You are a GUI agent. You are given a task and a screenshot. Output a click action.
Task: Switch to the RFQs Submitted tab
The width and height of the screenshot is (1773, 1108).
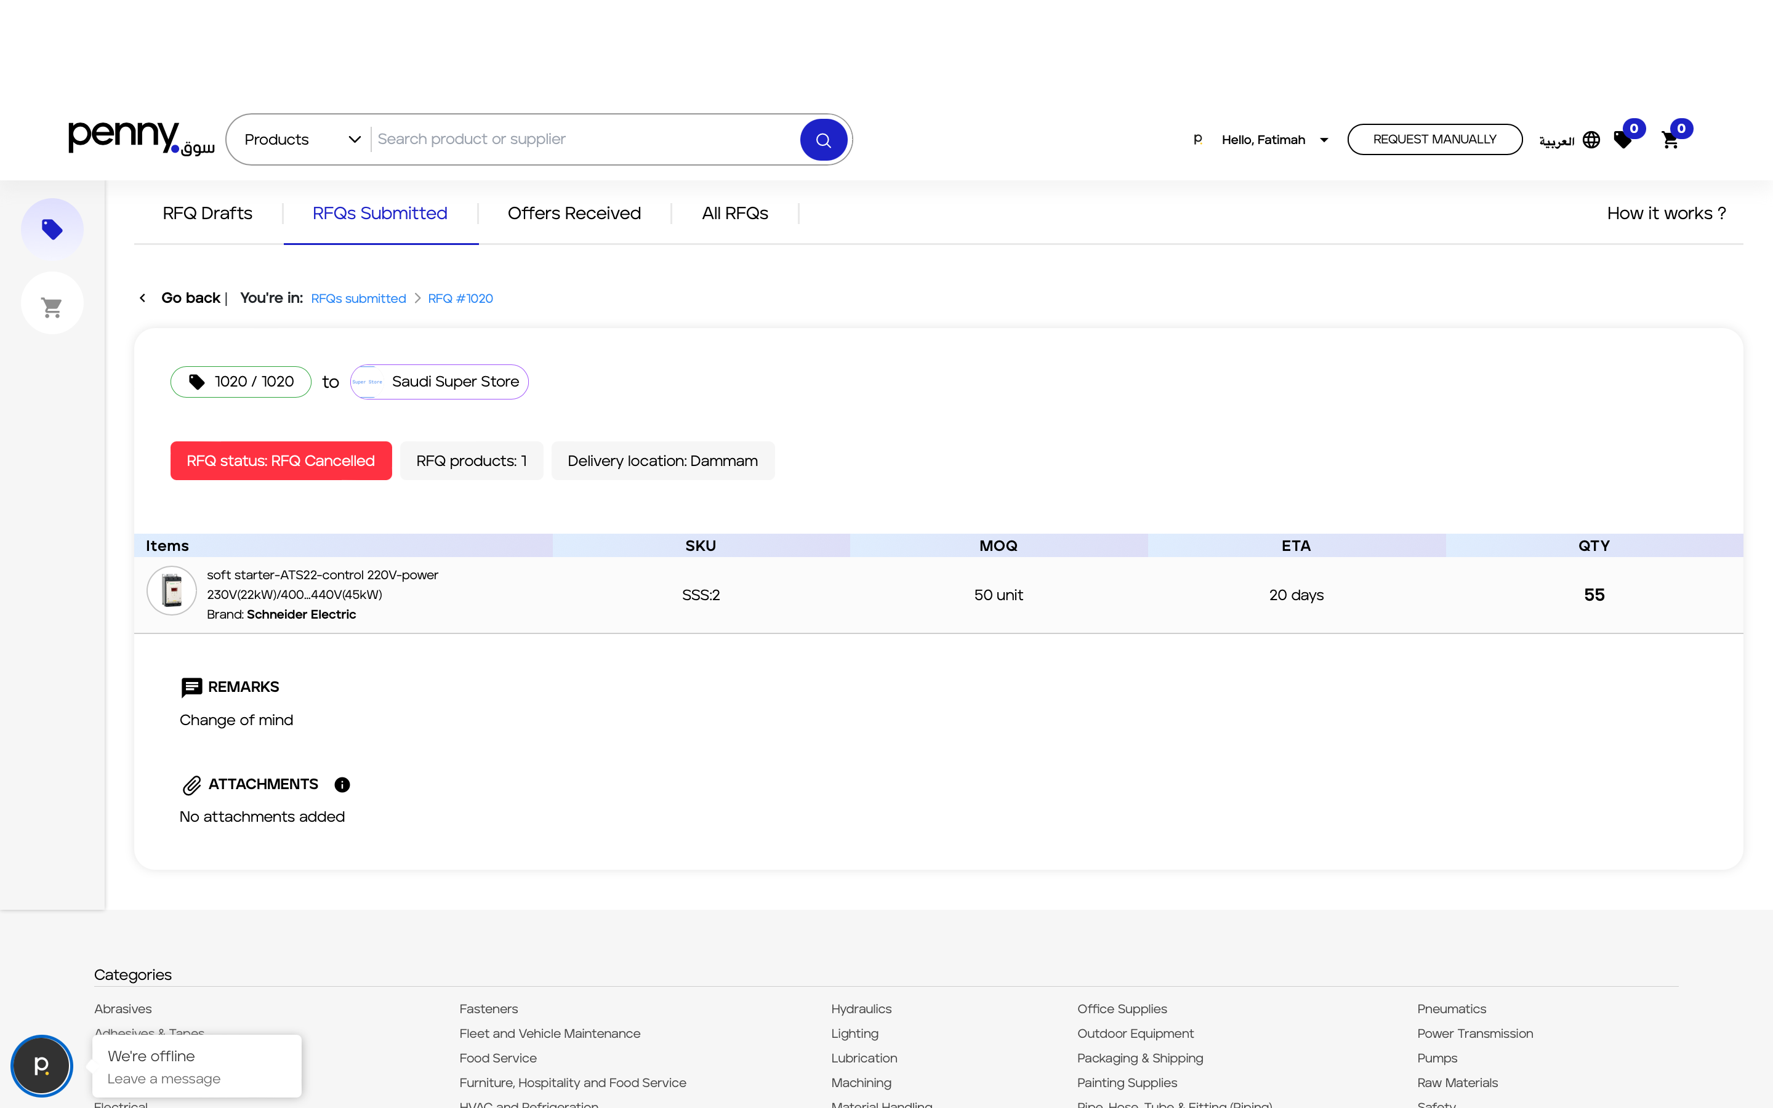tap(379, 213)
